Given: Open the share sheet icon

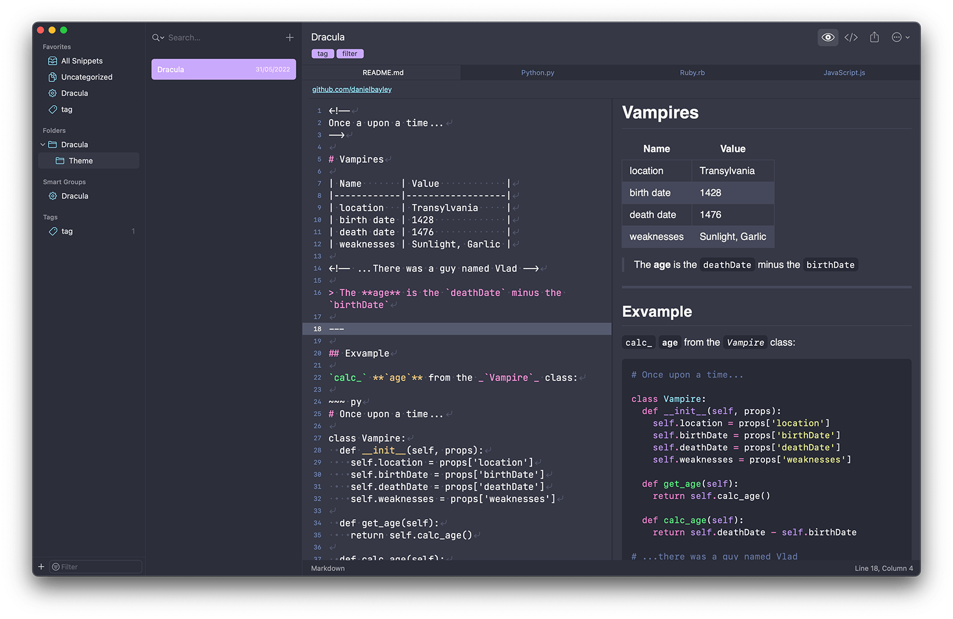Looking at the screenshot, I should pos(874,37).
